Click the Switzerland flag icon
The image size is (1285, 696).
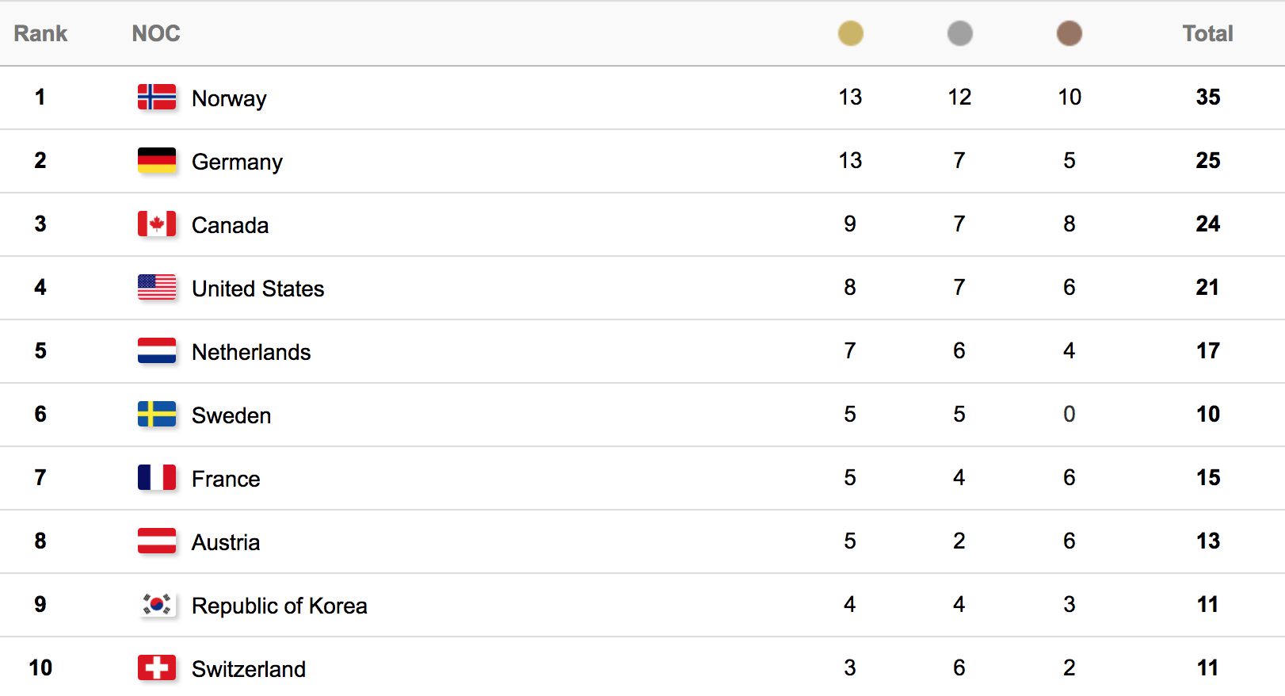point(157,667)
